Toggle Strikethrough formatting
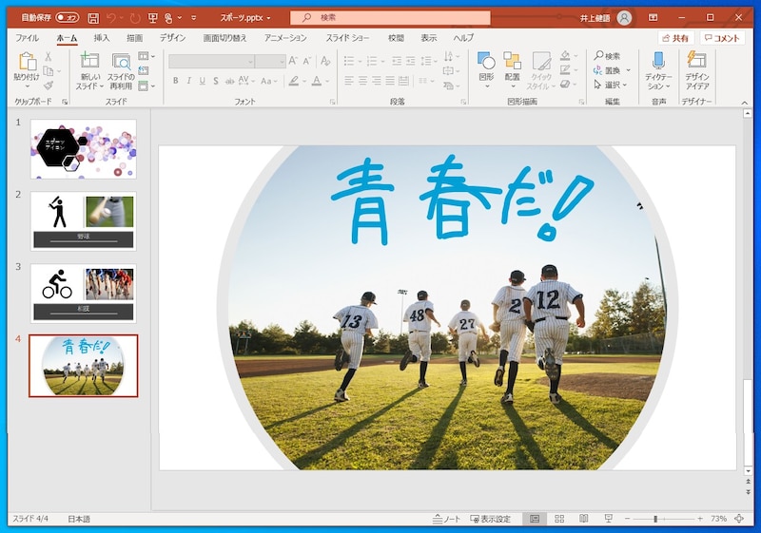This screenshot has height=533, width=761. [229, 81]
